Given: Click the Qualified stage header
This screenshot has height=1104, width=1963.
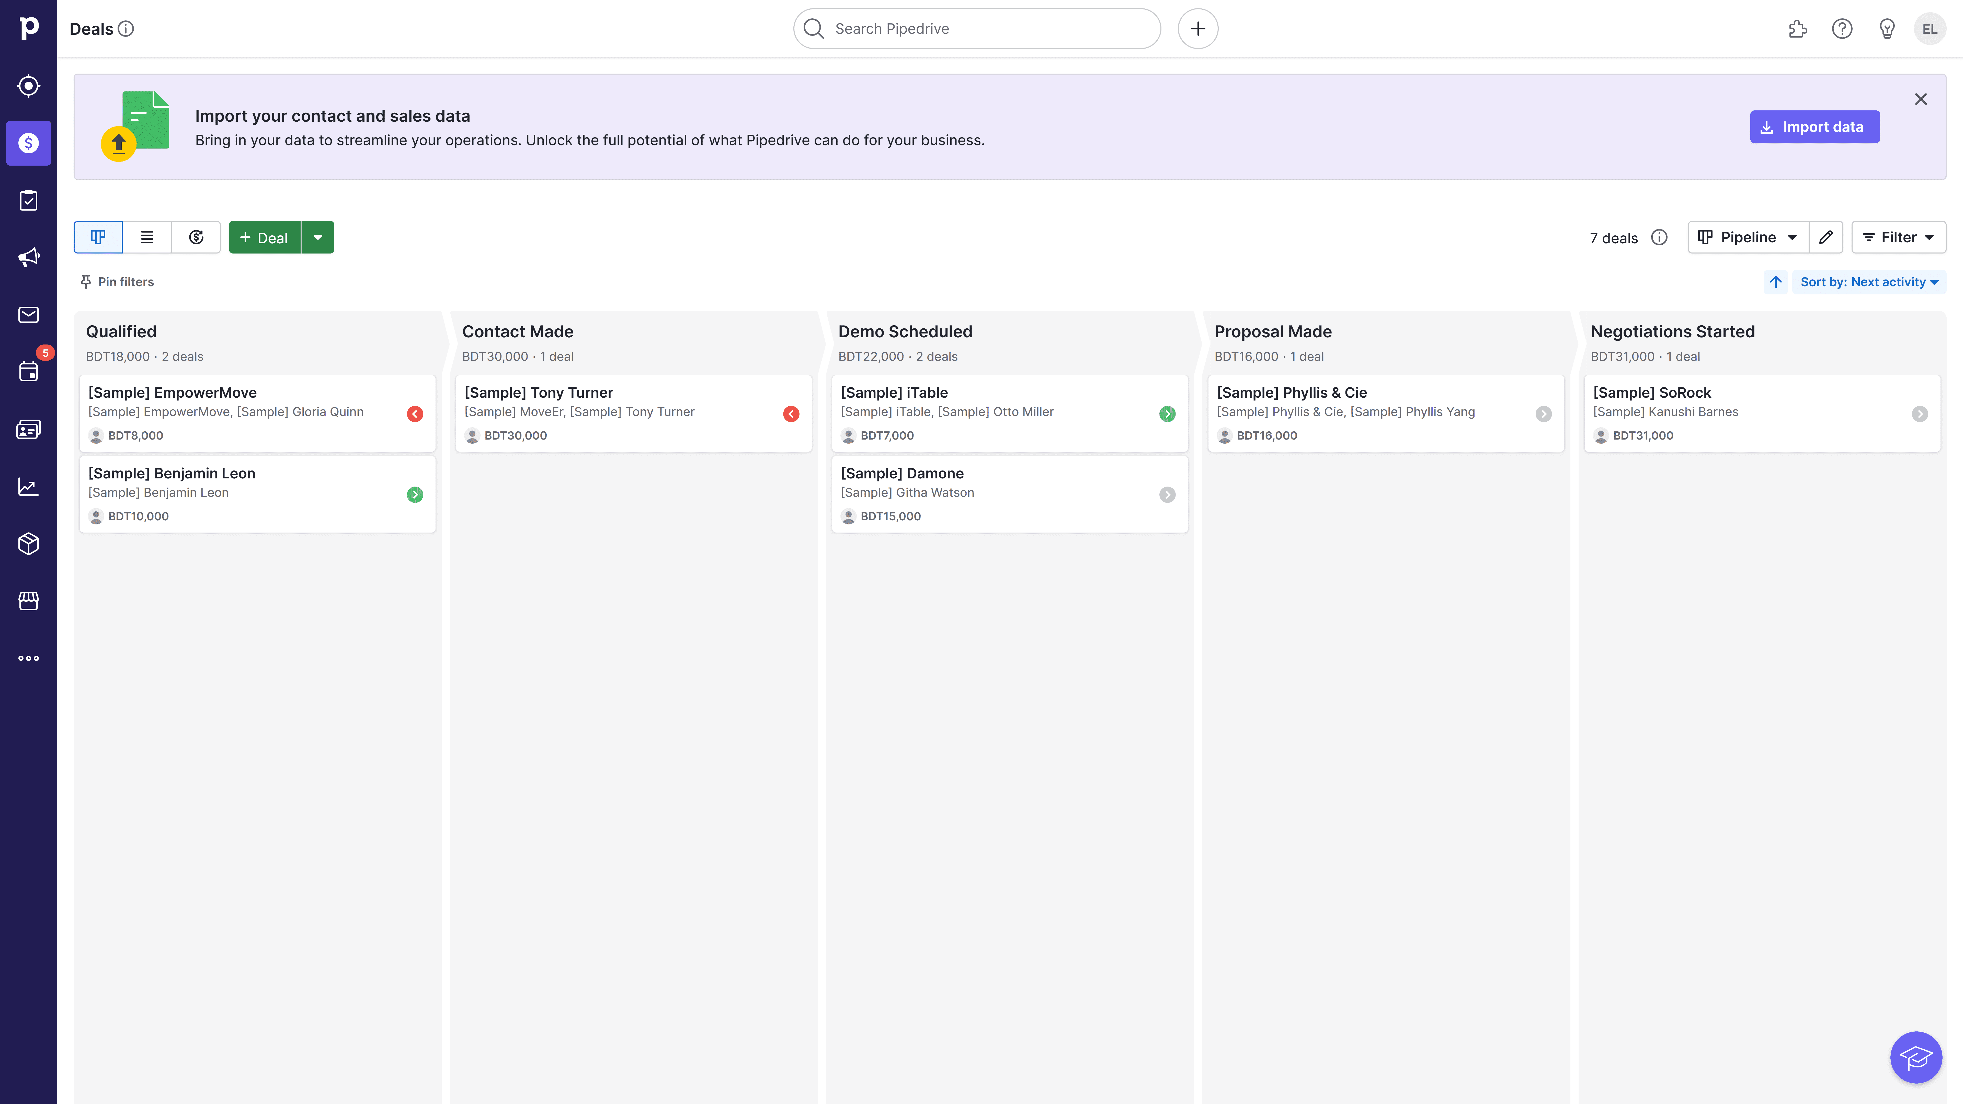Looking at the screenshot, I should 121,331.
